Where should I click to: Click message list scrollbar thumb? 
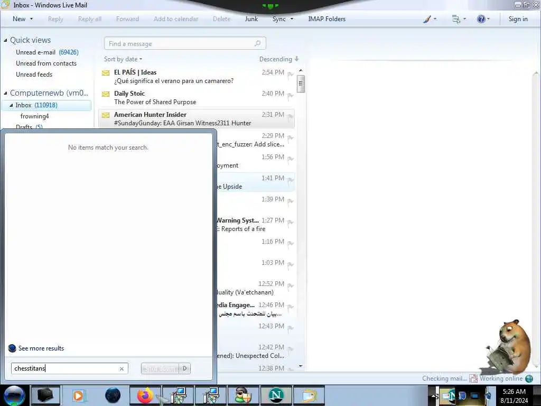[301, 84]
